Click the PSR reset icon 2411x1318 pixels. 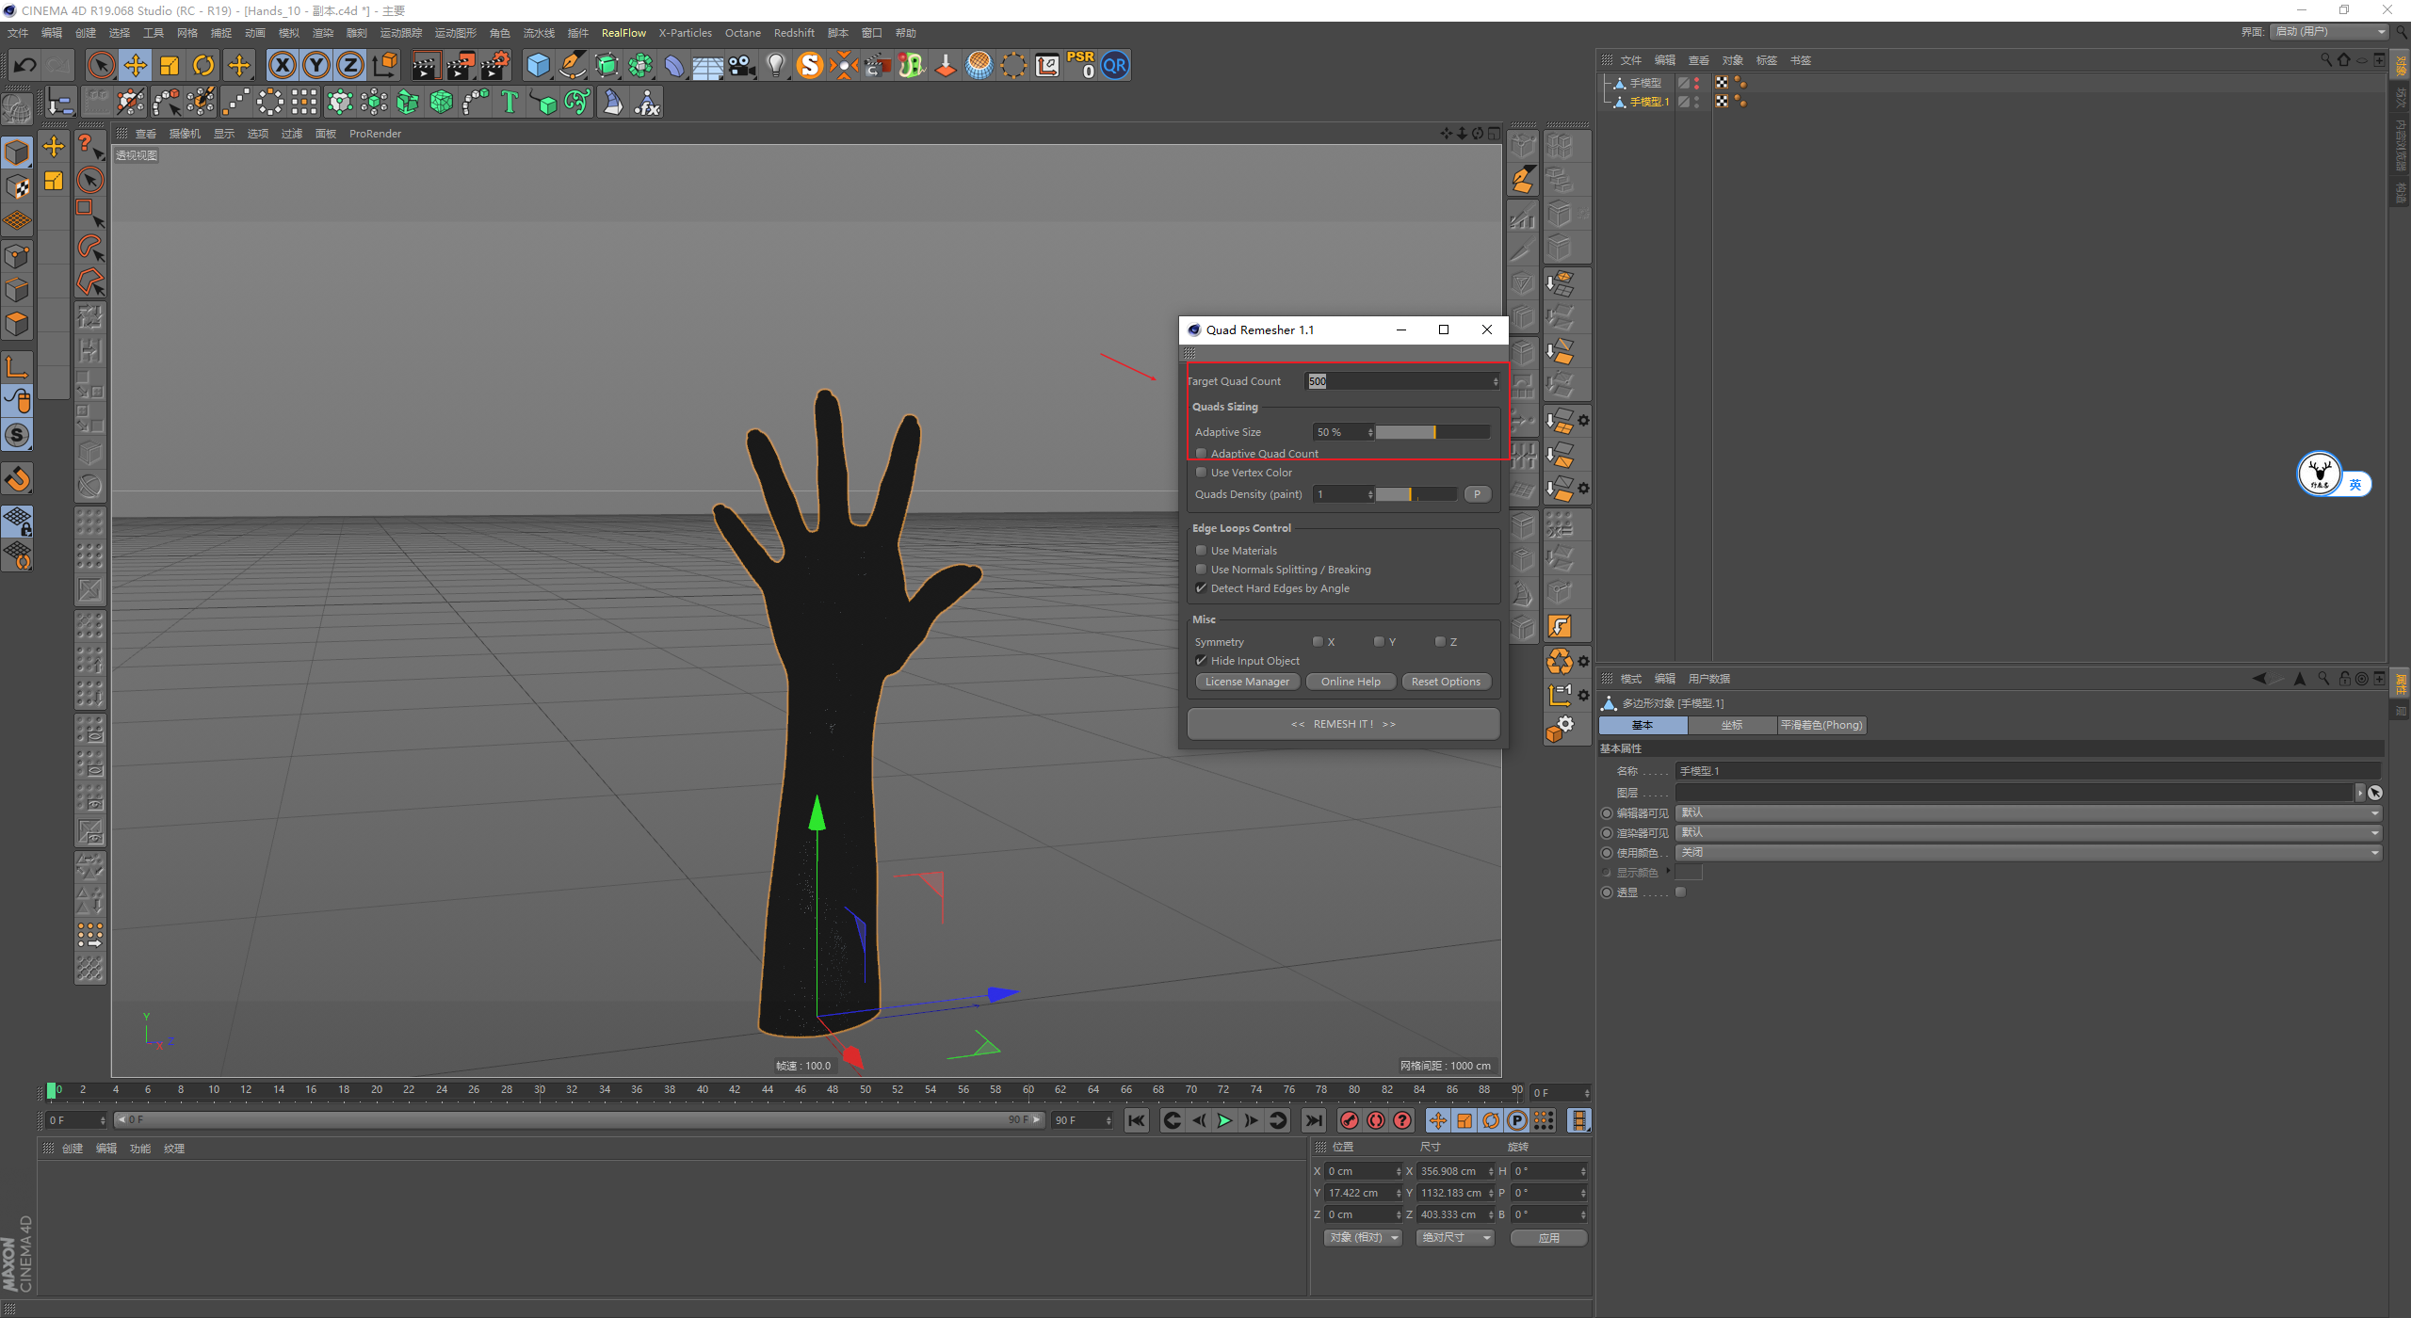point(1081,65)
